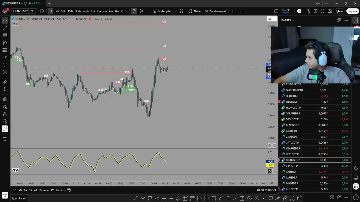Add symbol to watchlist plus icon
This screenshot has height=202, width=360.
pyautogui.click(x=332, y=20)
